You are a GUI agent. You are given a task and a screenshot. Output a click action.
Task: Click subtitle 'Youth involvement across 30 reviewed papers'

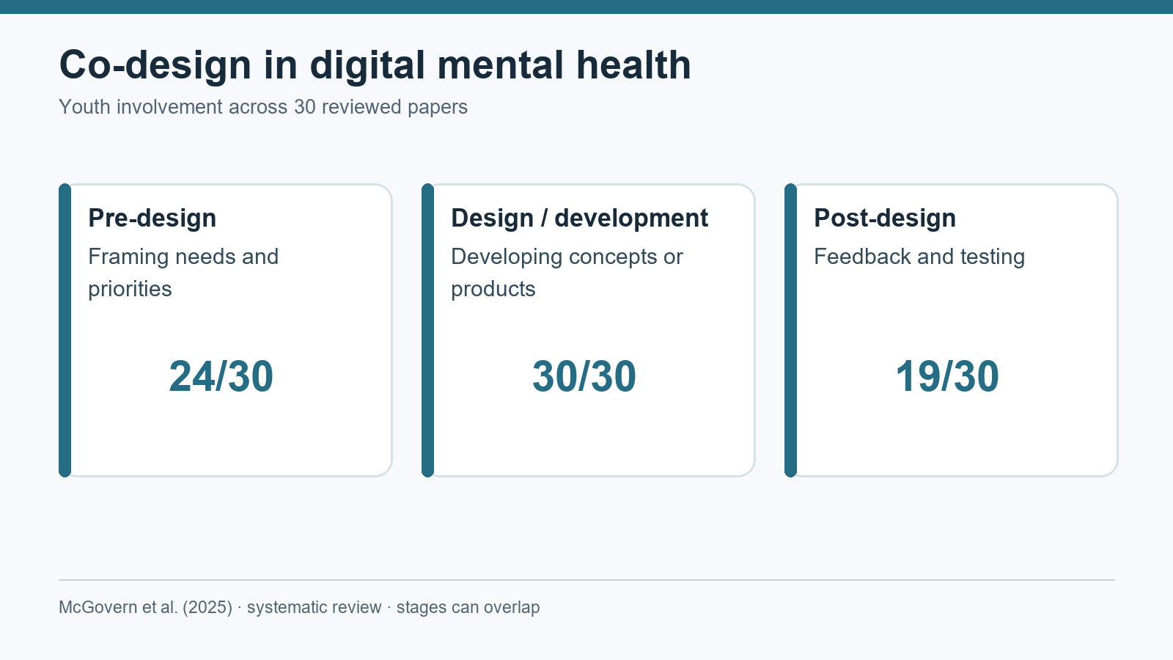pyautogui.click(x=263, y=107)
